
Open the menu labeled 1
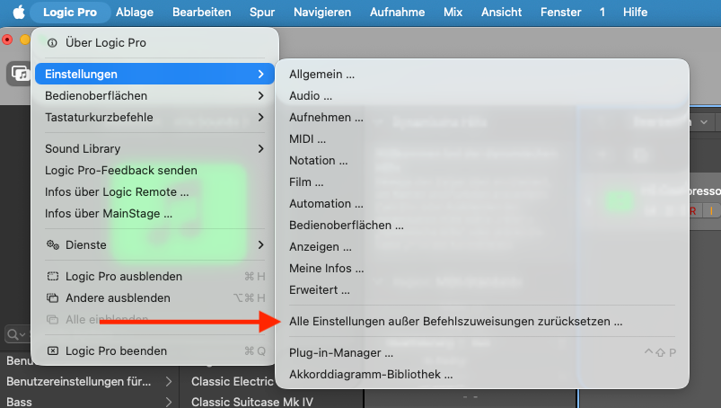pyautogui.click(x=602, y=12)
